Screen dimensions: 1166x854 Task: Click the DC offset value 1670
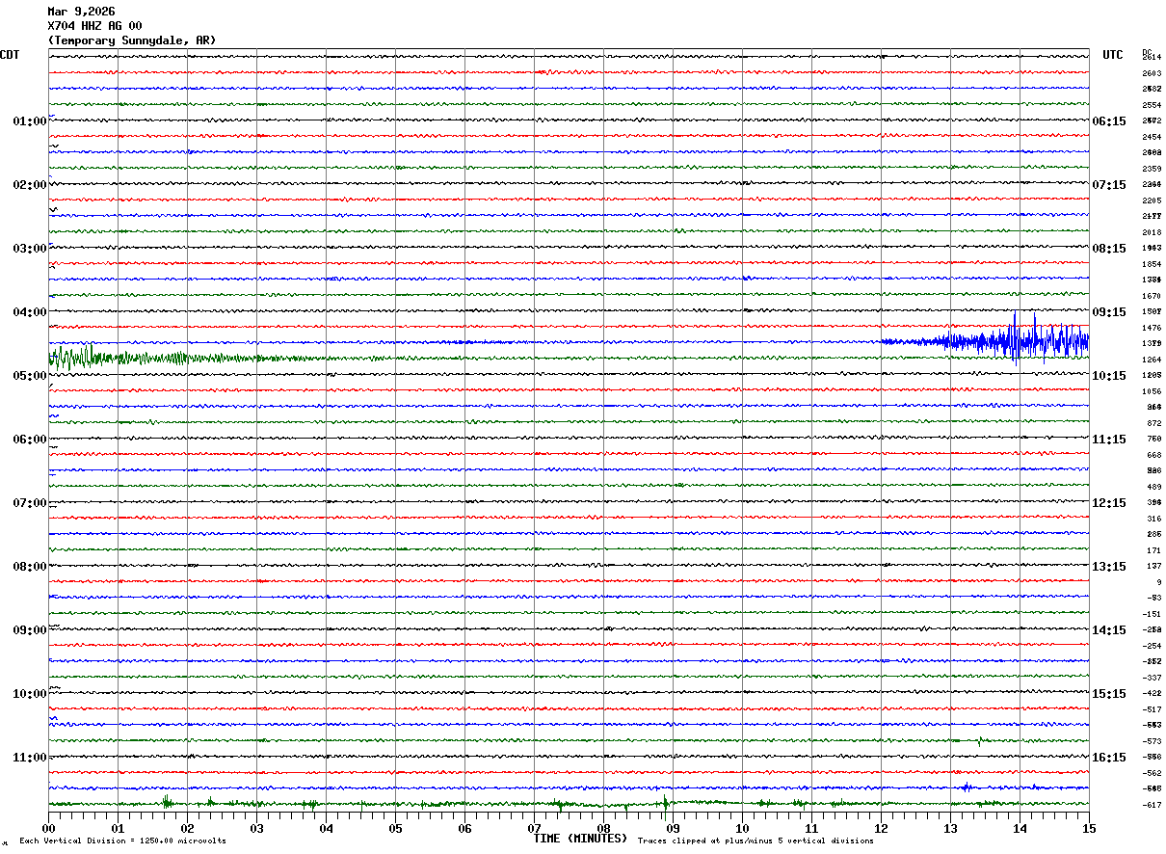coord(1152,296)
